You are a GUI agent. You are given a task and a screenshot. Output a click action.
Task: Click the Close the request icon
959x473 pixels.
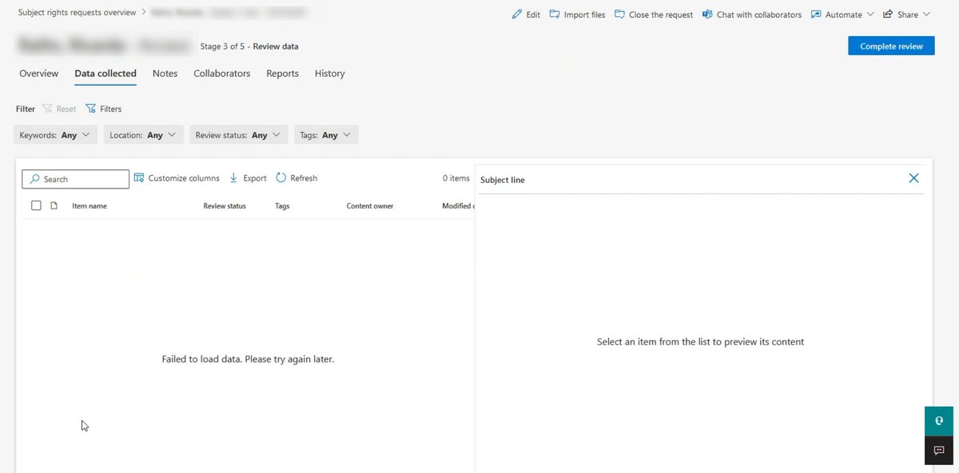(619, 14)
